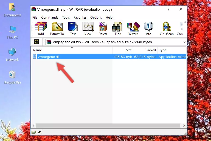The image size is (211, 141).
Task: Click the key icon in status bar
Action: tap(39, 132)
